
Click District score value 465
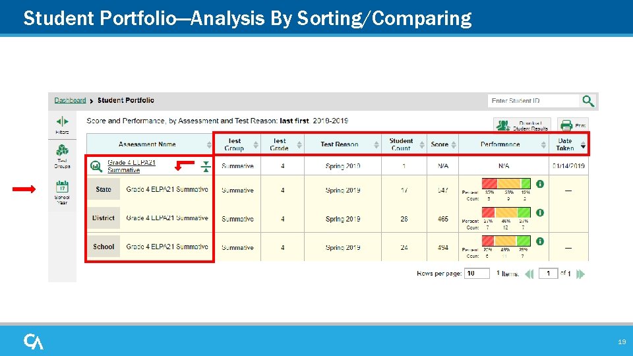(443, 219)
